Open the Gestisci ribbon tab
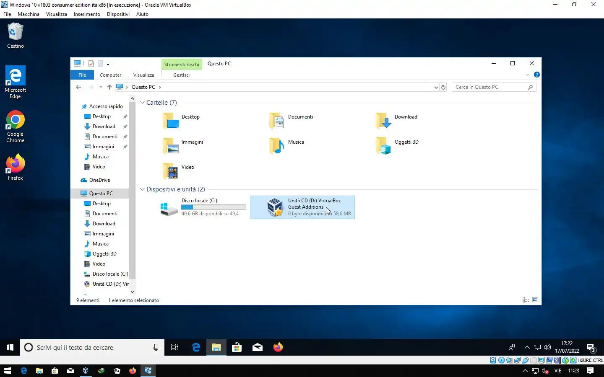The width and height of the screenshot is (604, 377). 181,75
